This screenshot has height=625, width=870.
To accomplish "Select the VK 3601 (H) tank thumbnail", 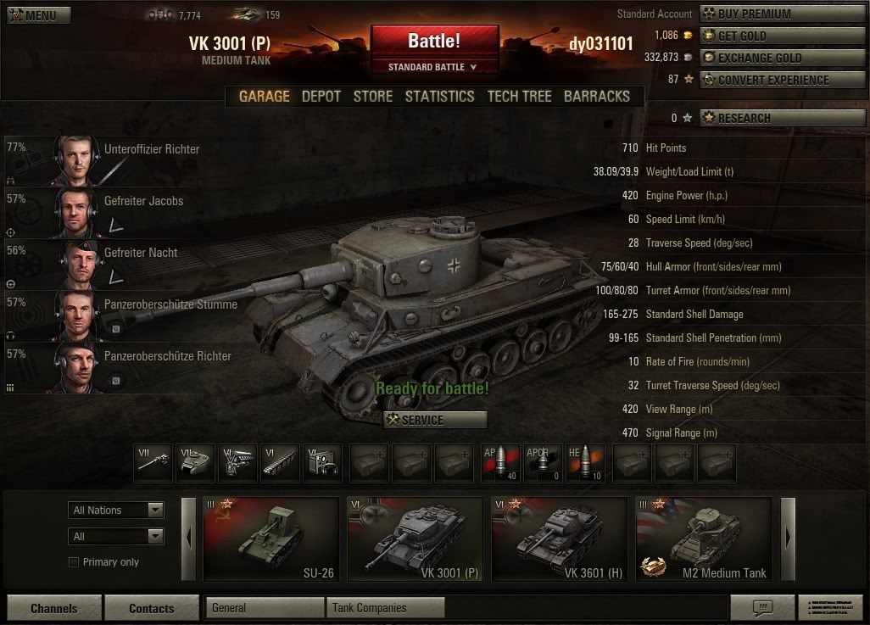I will 560,539.
